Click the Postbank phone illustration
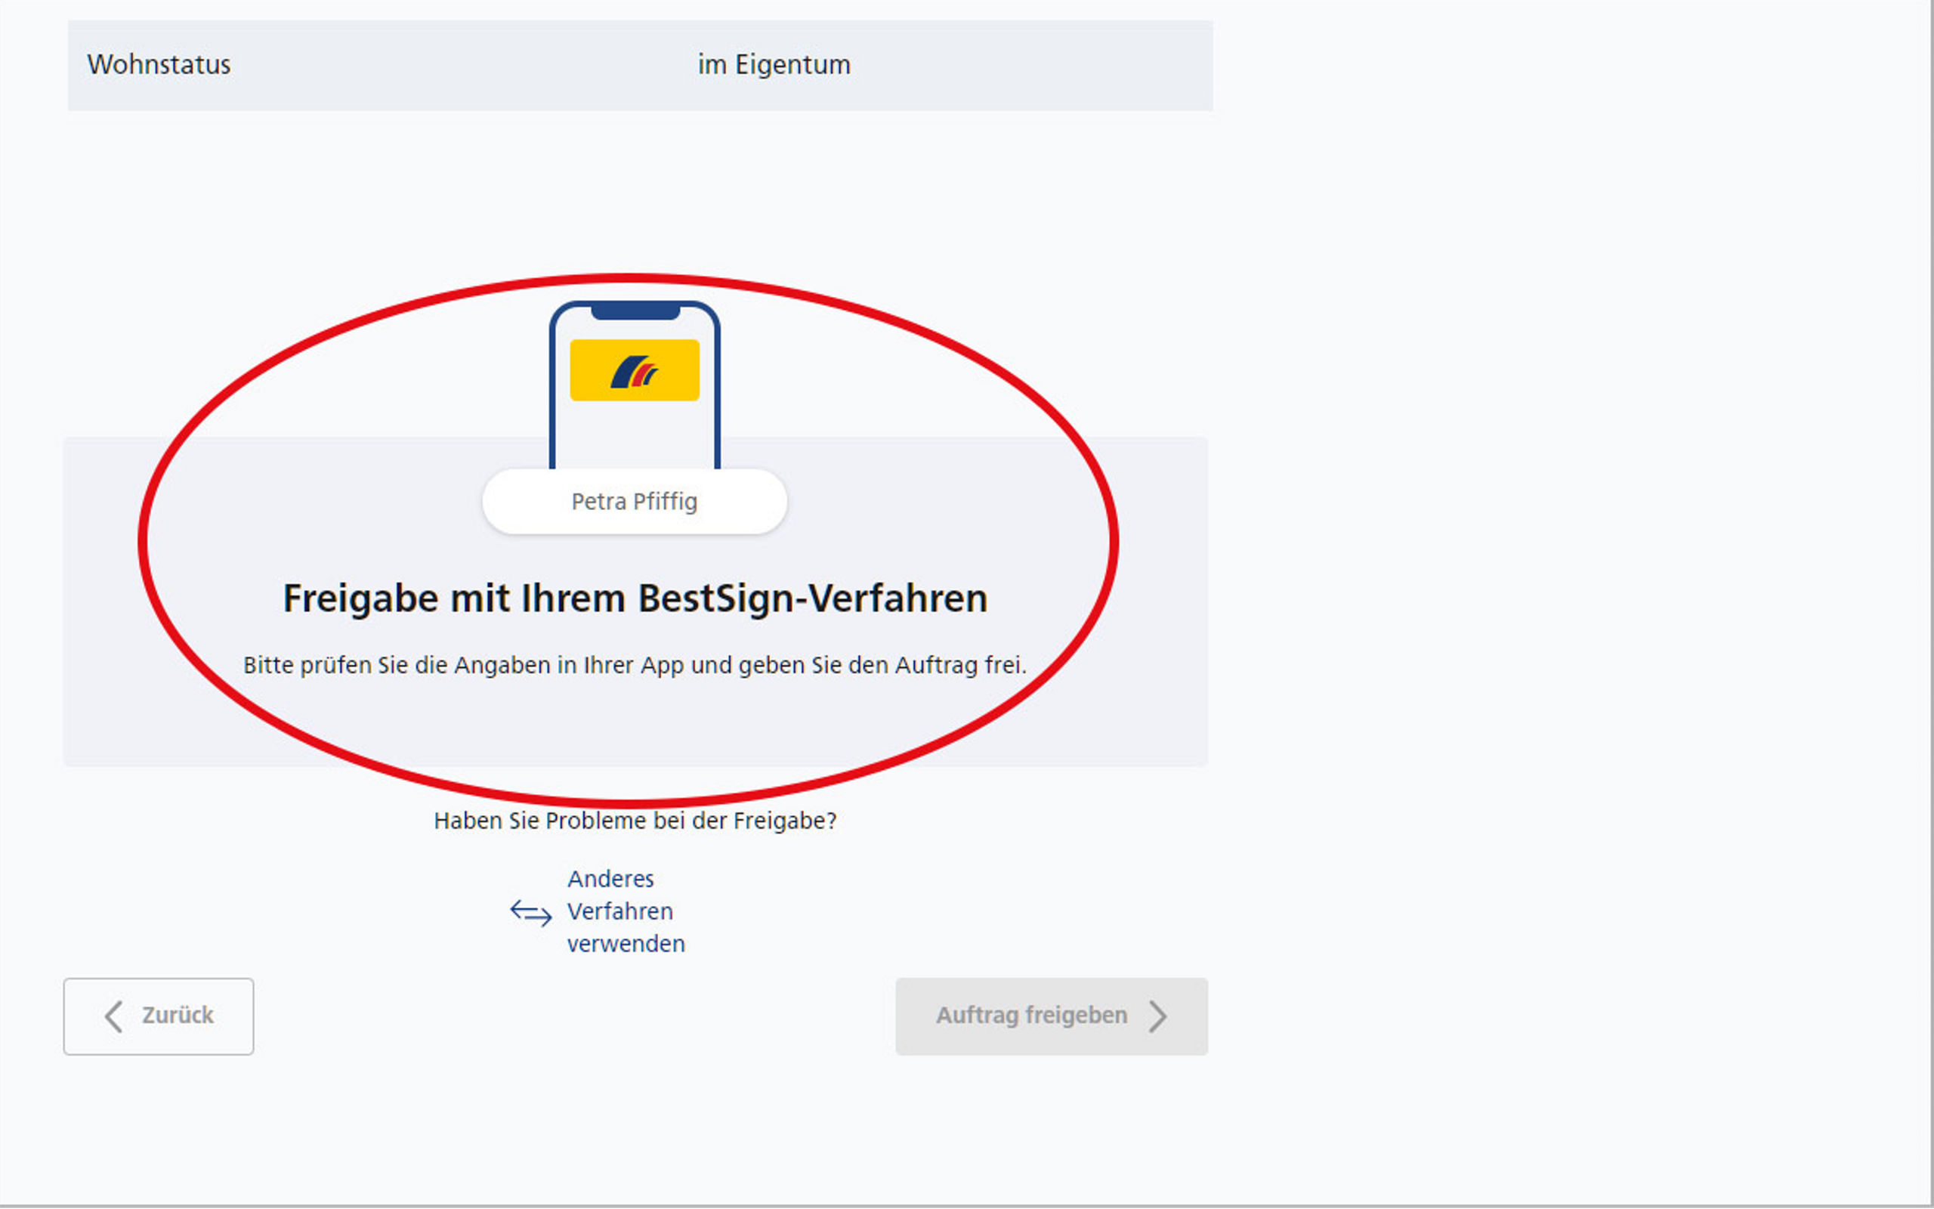Screen dimensions: 1934x1209 [635, 385]
